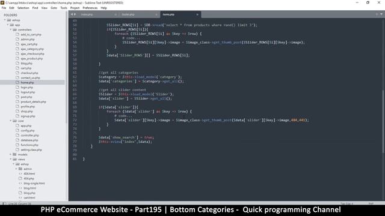The height and width of the screenshot is (216, 385).
Task: Collapse the app folder
Action: tap(8, 25)
